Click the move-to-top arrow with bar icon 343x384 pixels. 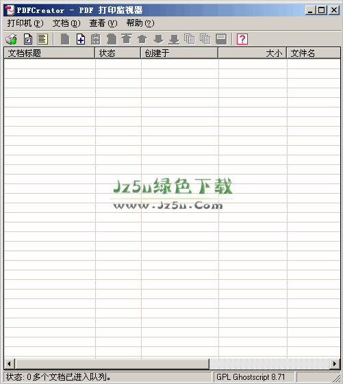(127, 39)
